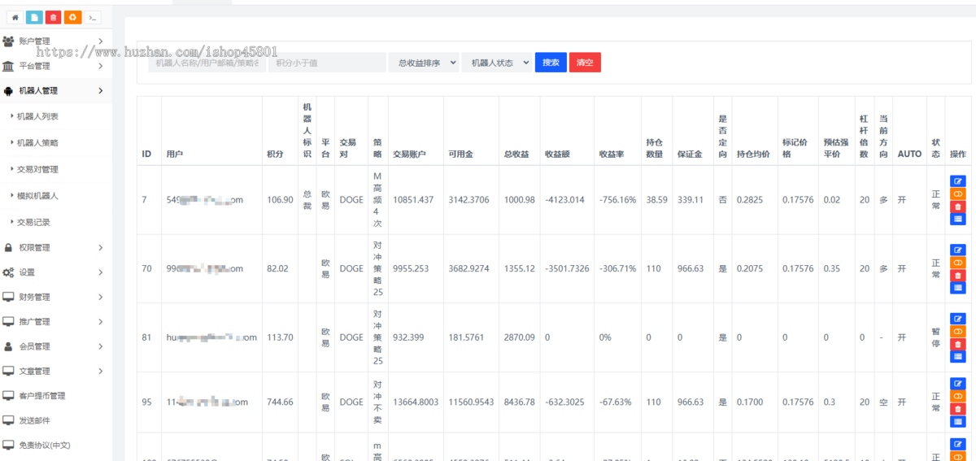Screen dimensions: 976x461
Task: Open the home icon in the top toolbar
Action: pyautogui.click(x=15, y=17)
